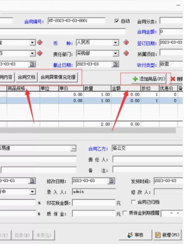Open calendar picker for 修改日期 field
The width and height of the screenshot is (184, 244).
click(x=111, y=181)
